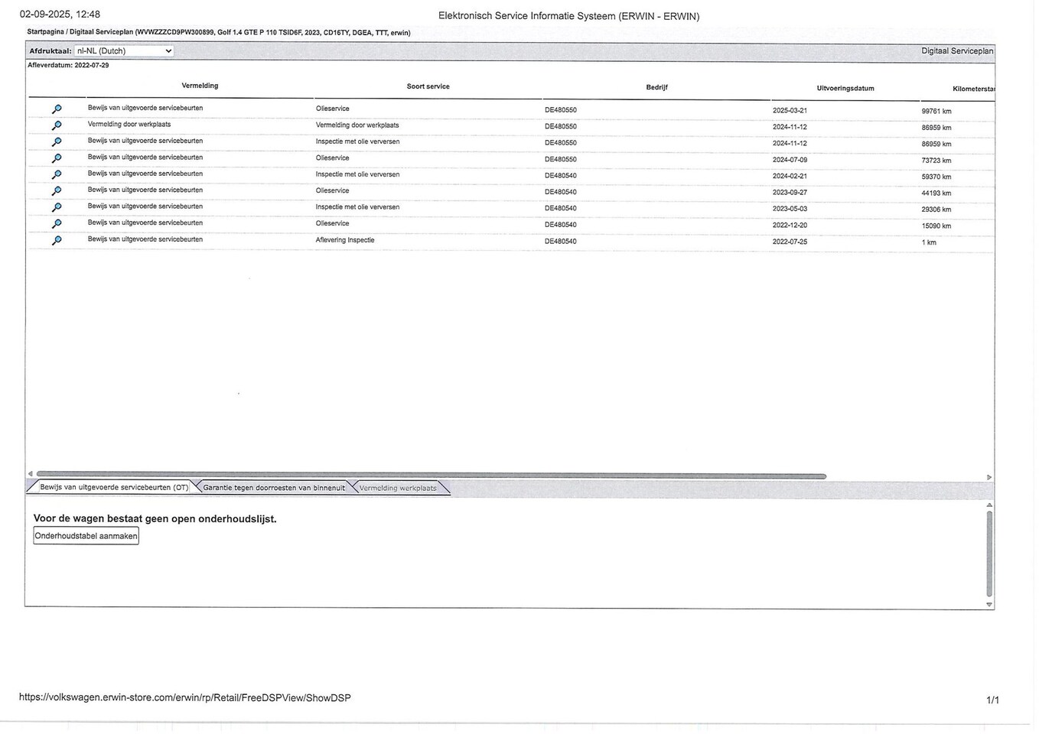View details of inspection at 86959 km
The width and height of the screenshot is (1039, 734).
57,142
